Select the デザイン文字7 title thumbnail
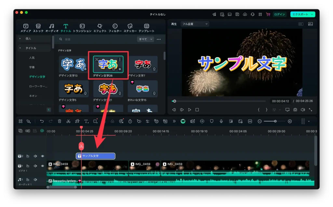Screen dimensions: 333x207 click(x=143, y=64)
